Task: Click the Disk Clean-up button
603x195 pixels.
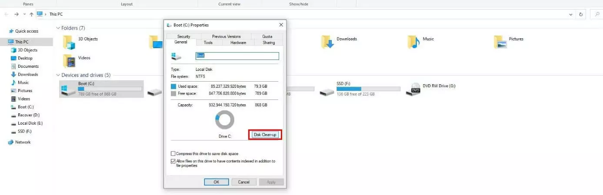Action: (265, 135)
